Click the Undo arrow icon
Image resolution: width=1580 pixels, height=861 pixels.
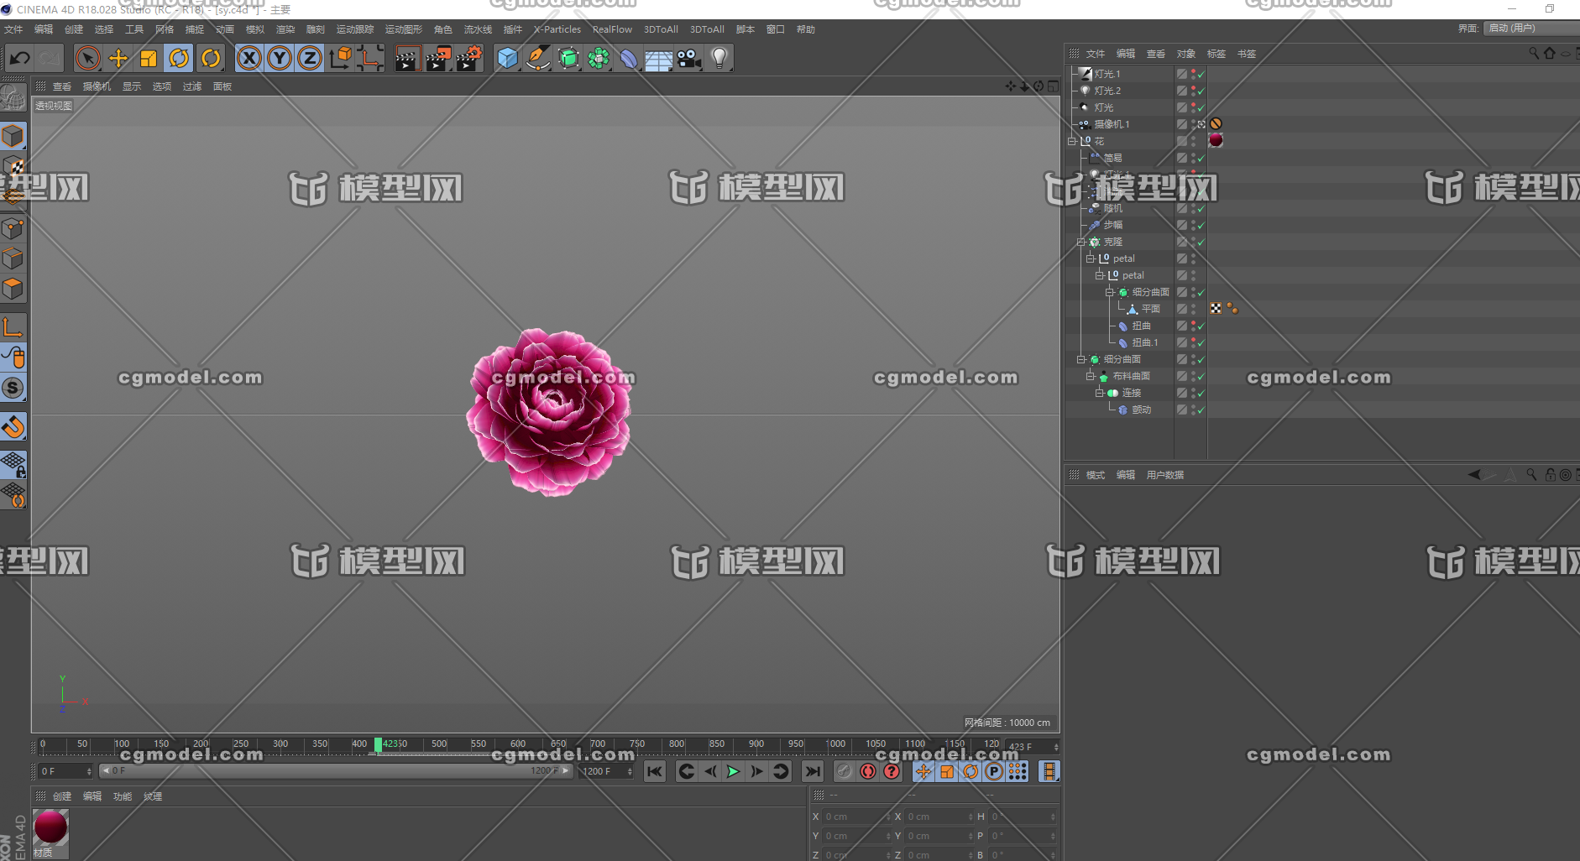[x=19, y=58]
